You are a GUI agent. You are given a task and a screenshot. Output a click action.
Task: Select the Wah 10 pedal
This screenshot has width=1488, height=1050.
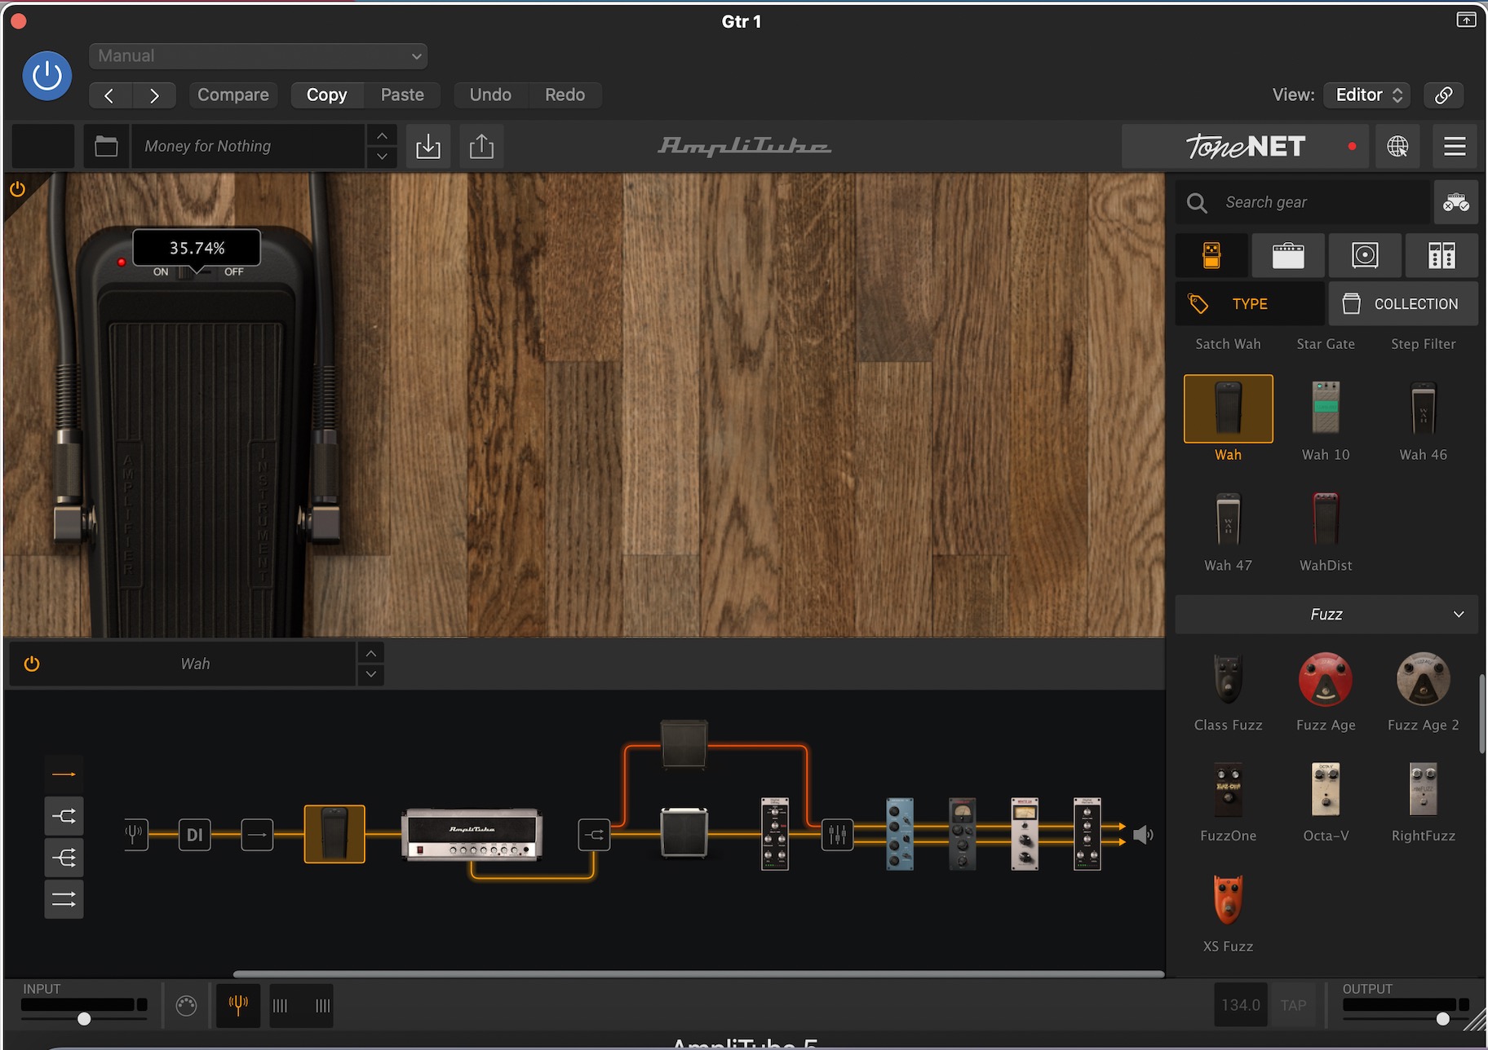1326,409
